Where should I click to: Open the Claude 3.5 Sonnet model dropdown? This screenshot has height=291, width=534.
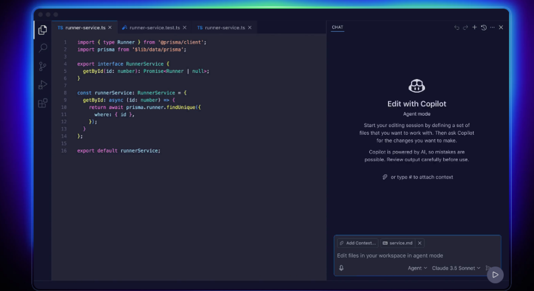(x=456, y=268)
